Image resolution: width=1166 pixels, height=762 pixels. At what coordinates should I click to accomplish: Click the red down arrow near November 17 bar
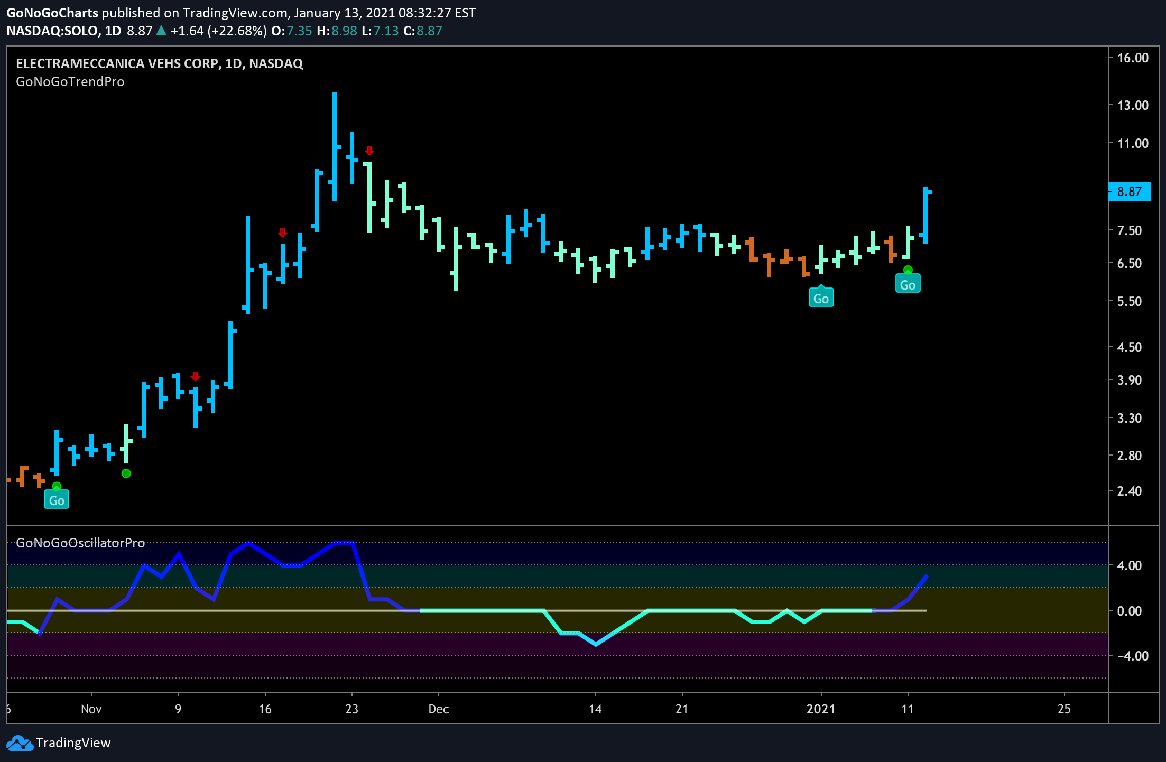(x=283, y=233)
